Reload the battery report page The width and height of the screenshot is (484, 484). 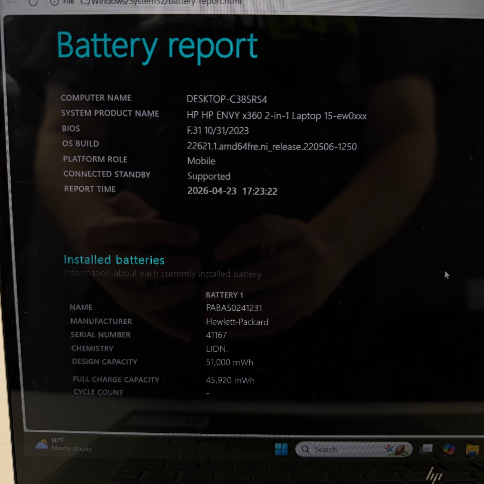tap(33, 3)
